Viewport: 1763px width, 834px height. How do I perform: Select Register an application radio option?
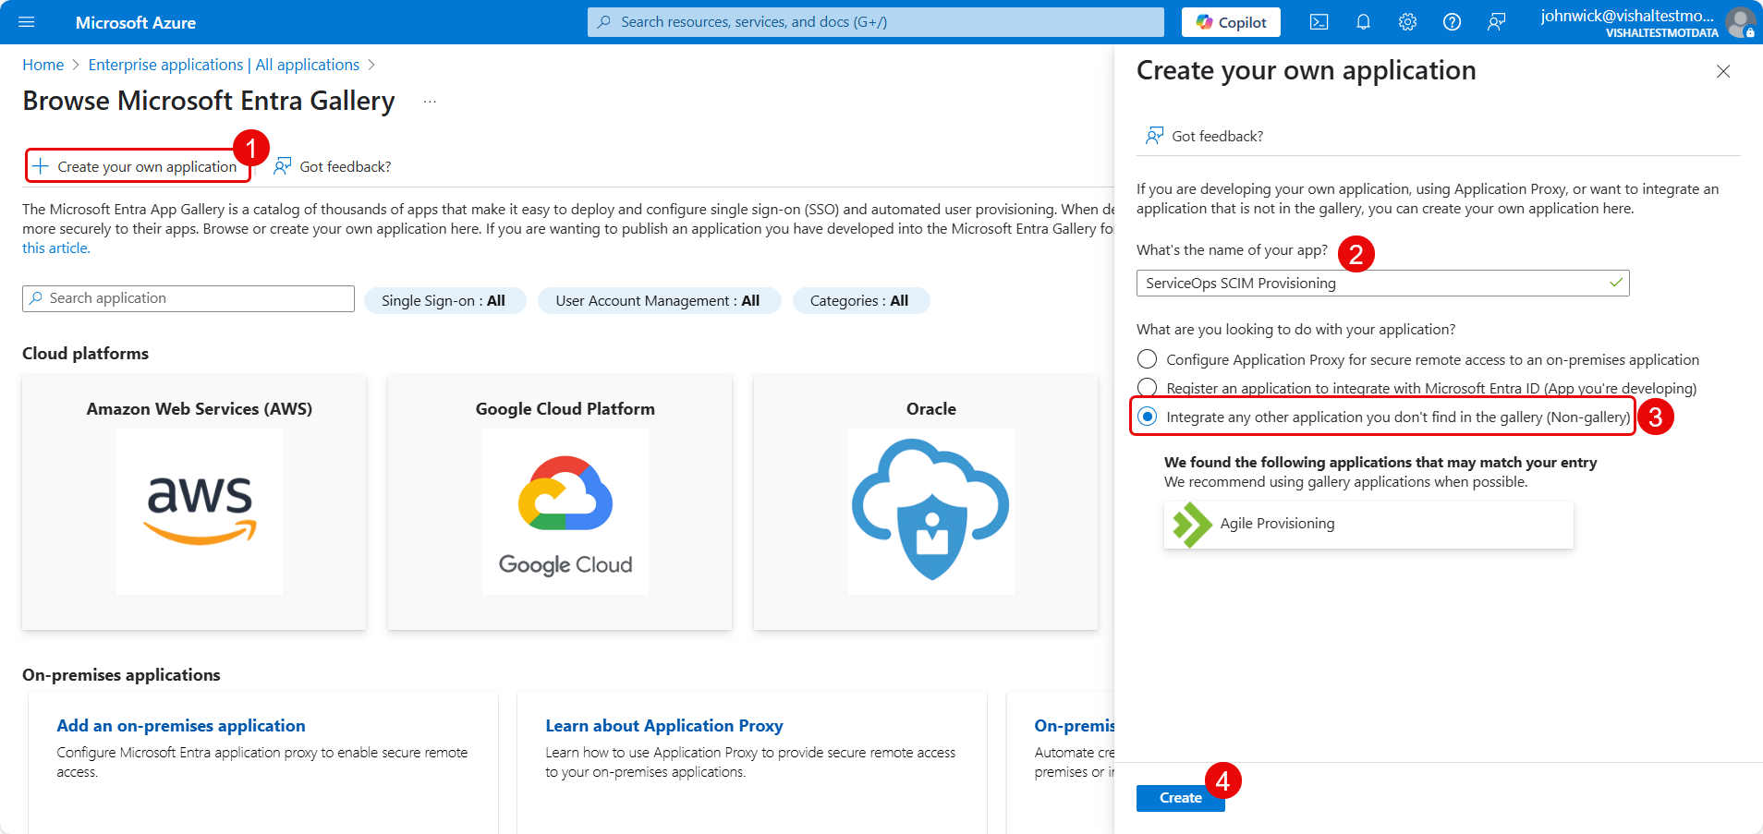pyautogui.click(x=1148, y=387)
